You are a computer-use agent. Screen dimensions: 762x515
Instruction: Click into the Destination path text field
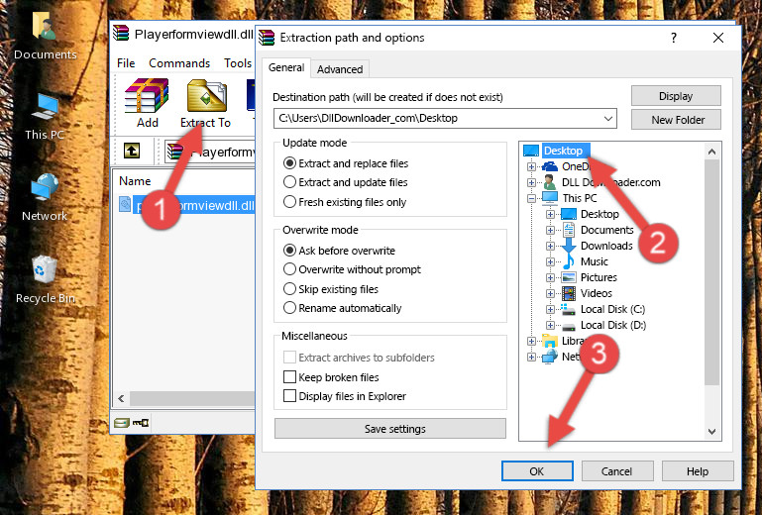coord(438,118)
